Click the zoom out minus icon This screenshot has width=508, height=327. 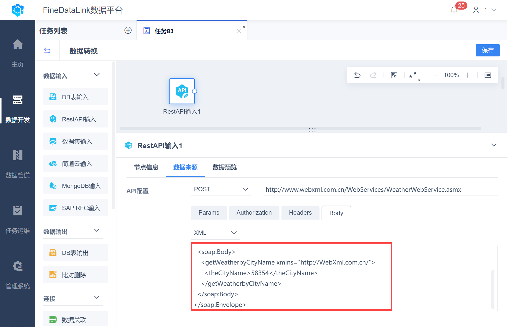point(435,75)
